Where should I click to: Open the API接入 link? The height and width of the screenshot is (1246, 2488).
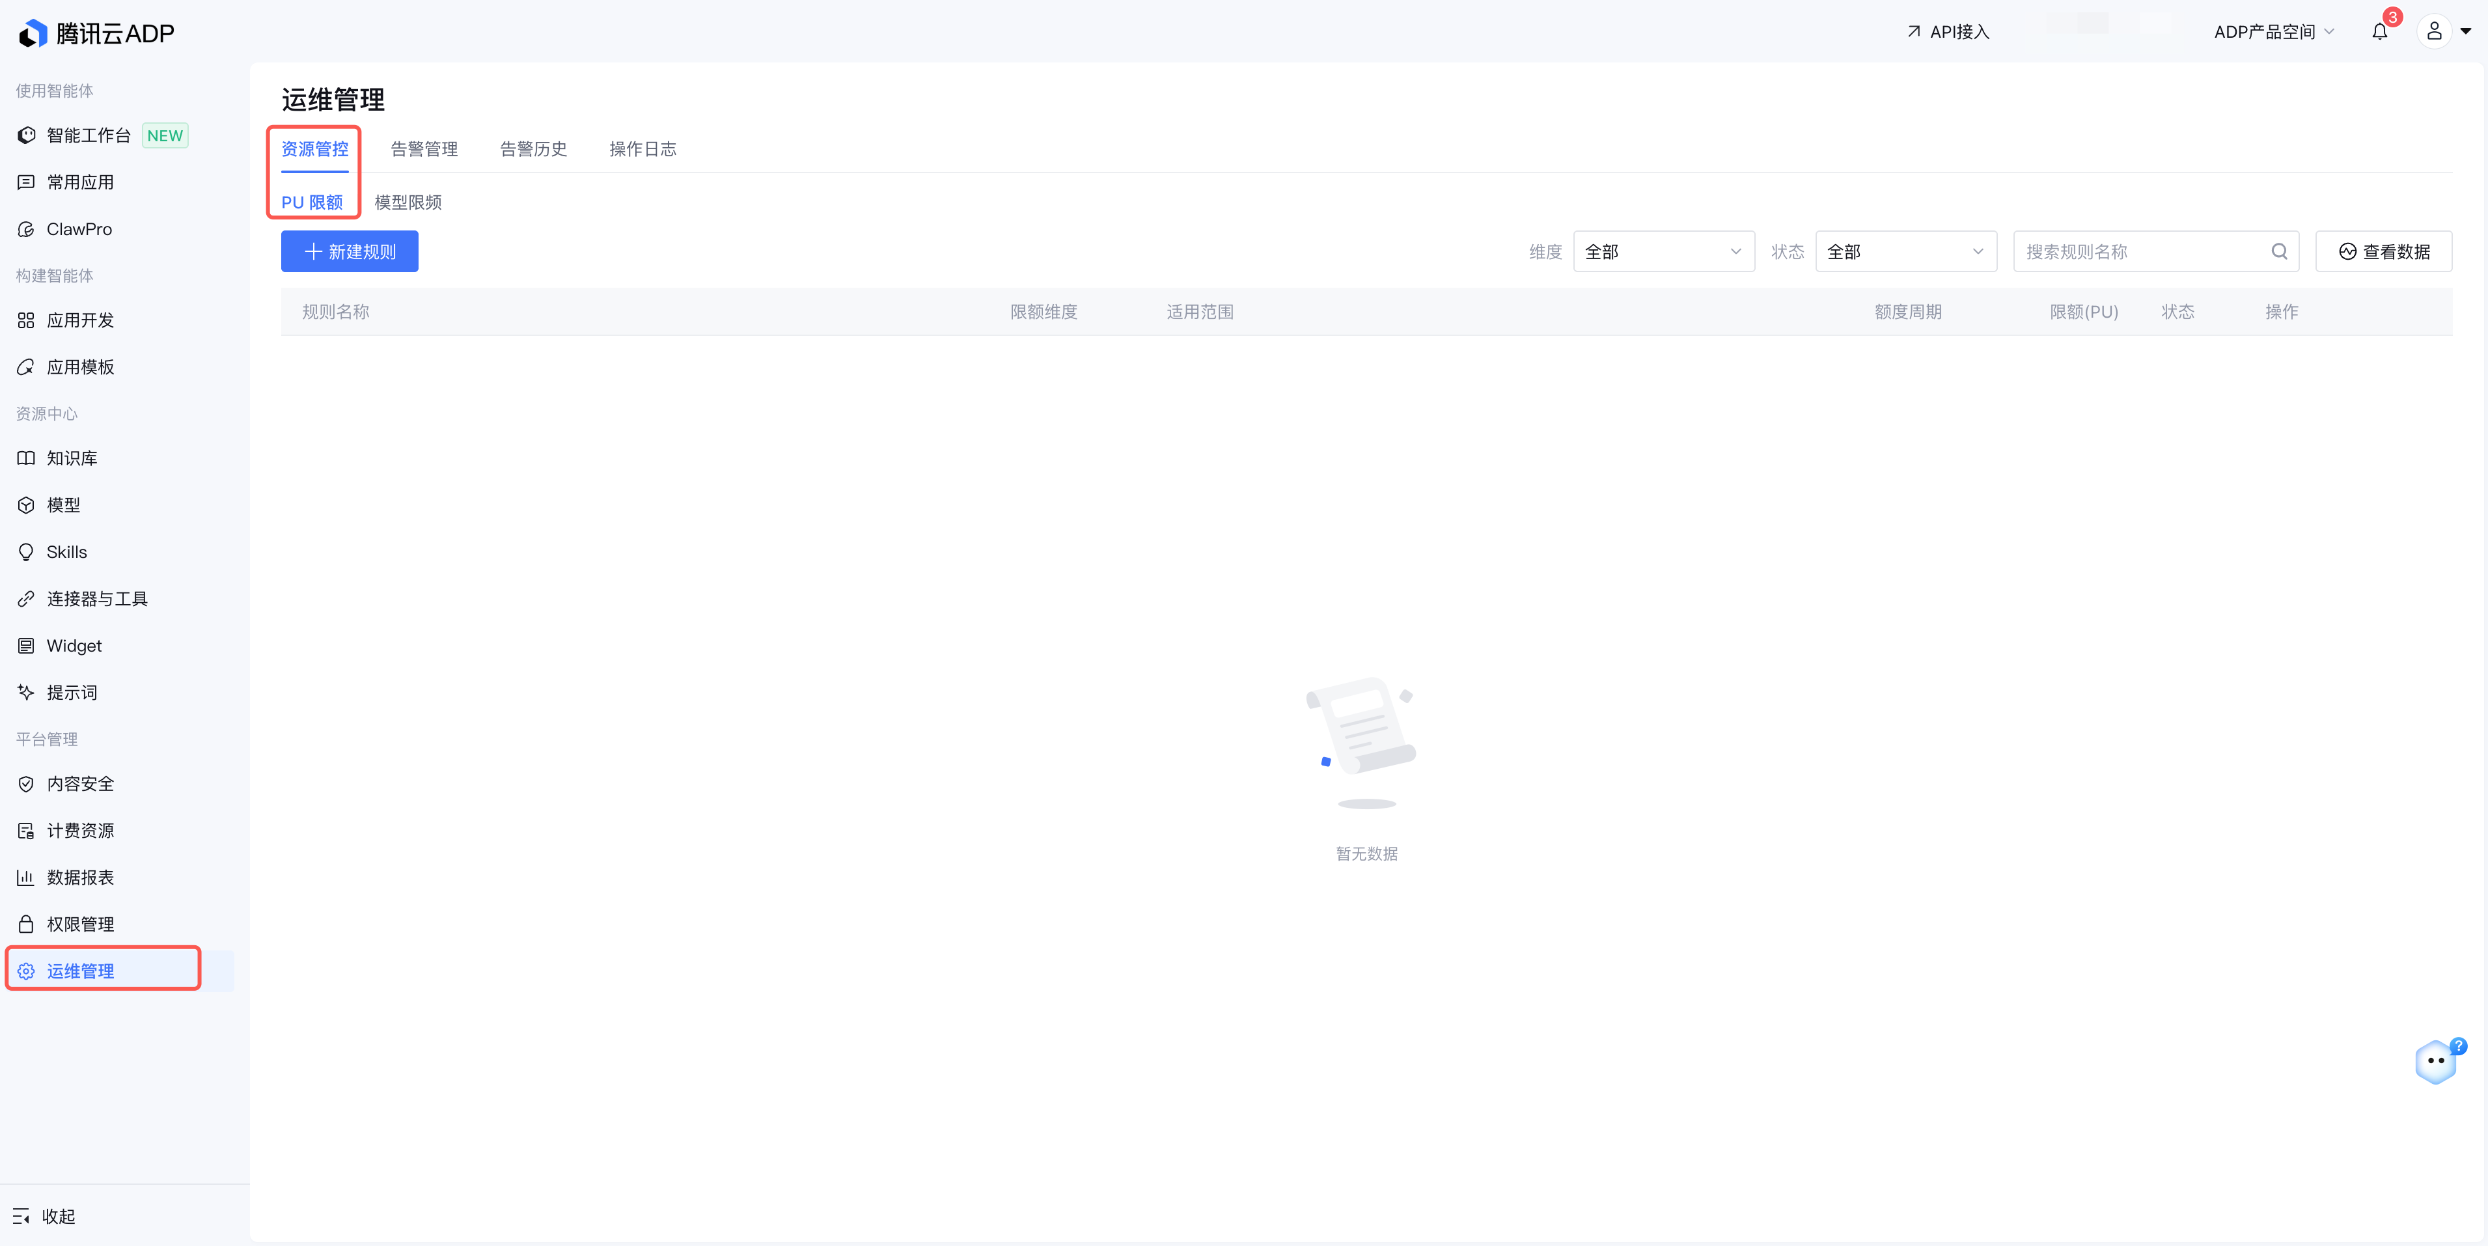[1948, 32]
